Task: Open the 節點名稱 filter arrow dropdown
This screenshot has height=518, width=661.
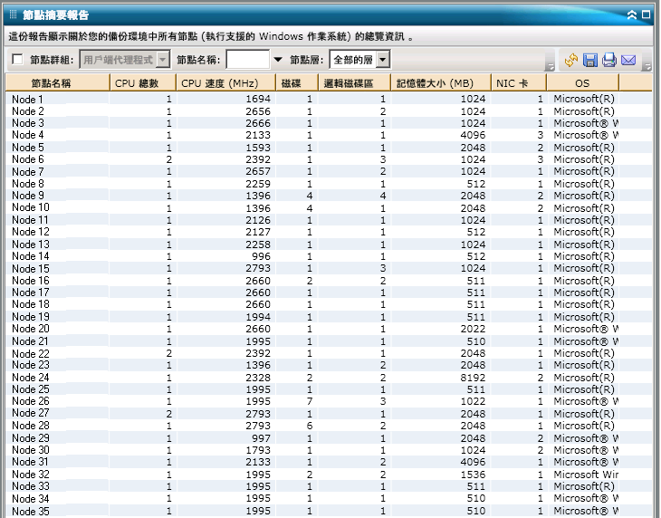Action: click(x=278, y=60)
